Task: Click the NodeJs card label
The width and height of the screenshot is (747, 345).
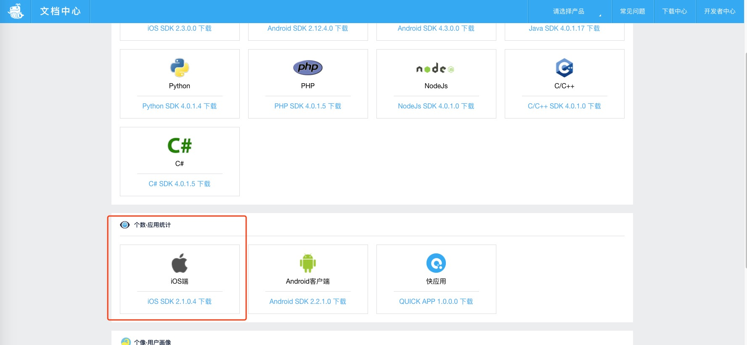Action: coord(436,86)
